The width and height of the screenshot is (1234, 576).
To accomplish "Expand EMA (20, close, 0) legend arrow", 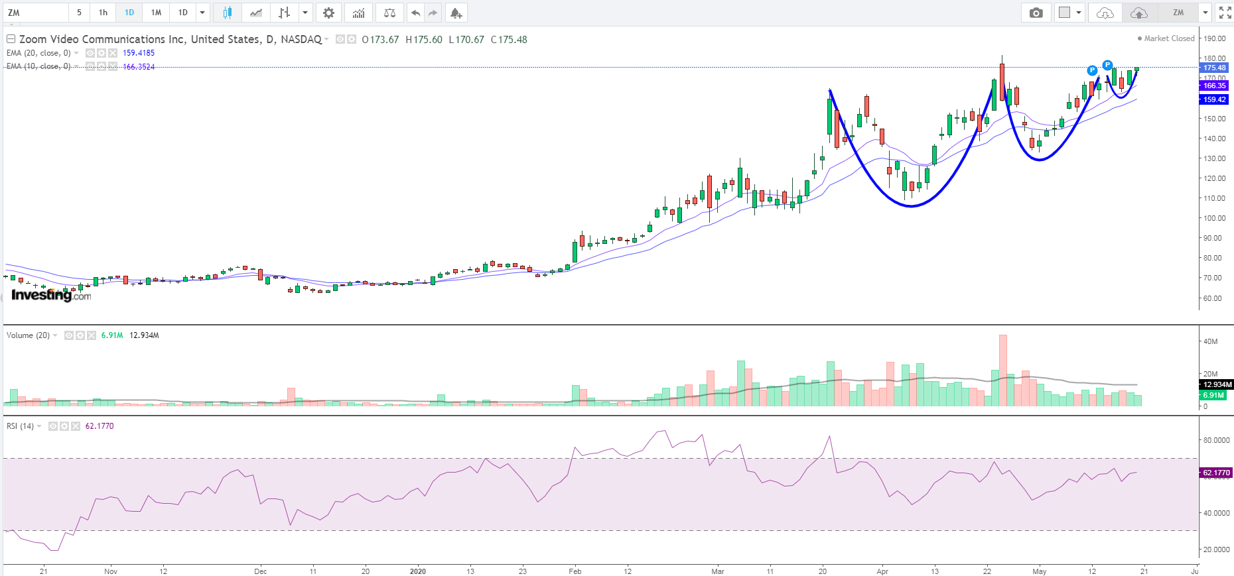I will tap(76, 53).
